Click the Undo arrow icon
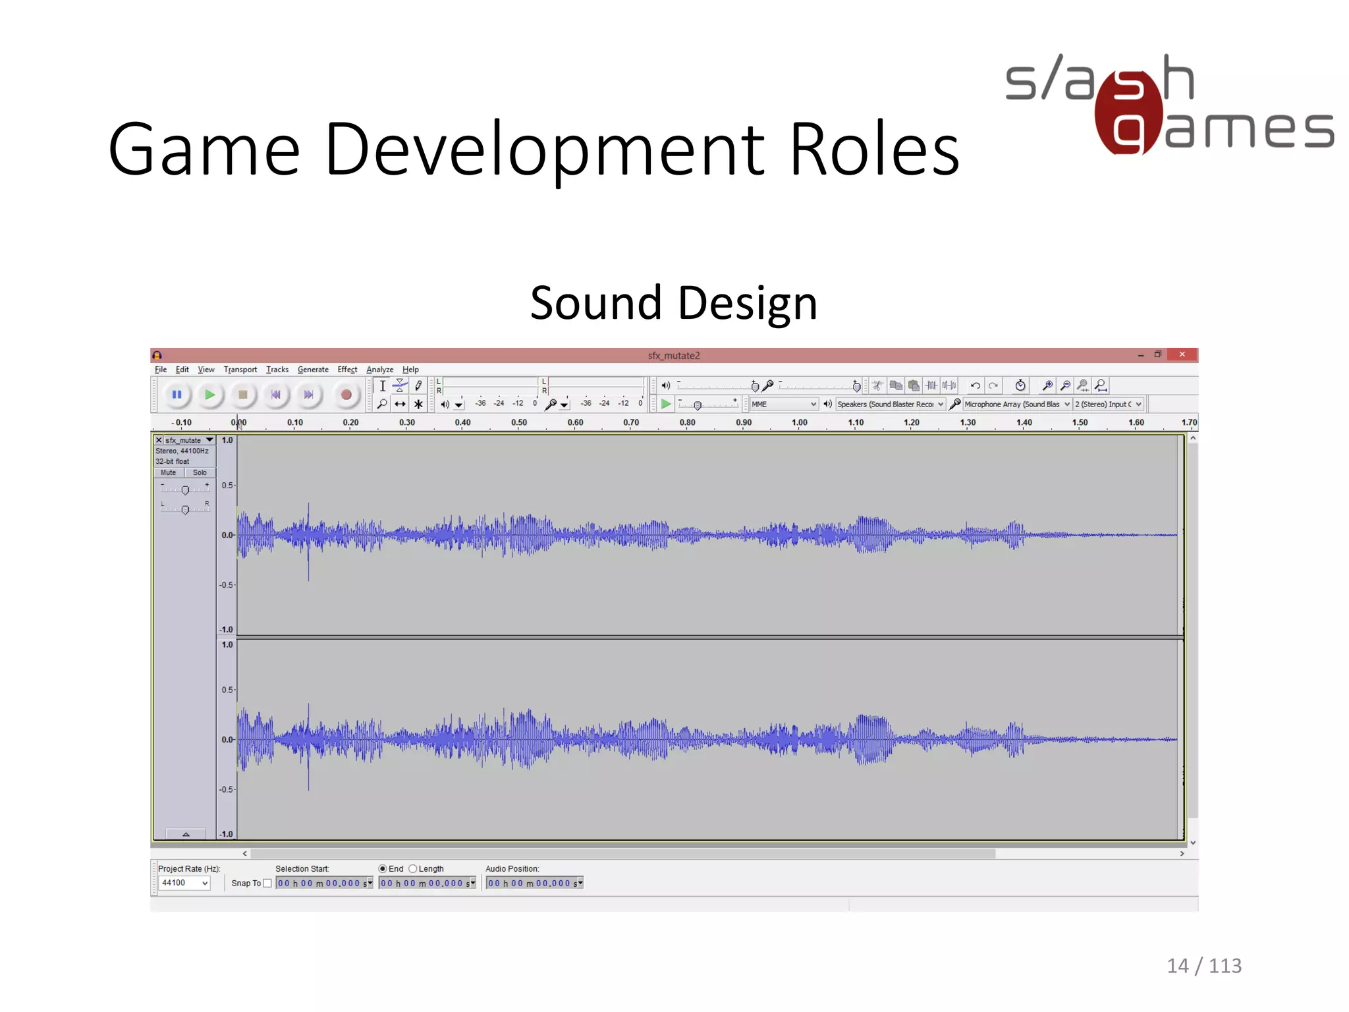1349x1012 pixels. tap(976, 385)
